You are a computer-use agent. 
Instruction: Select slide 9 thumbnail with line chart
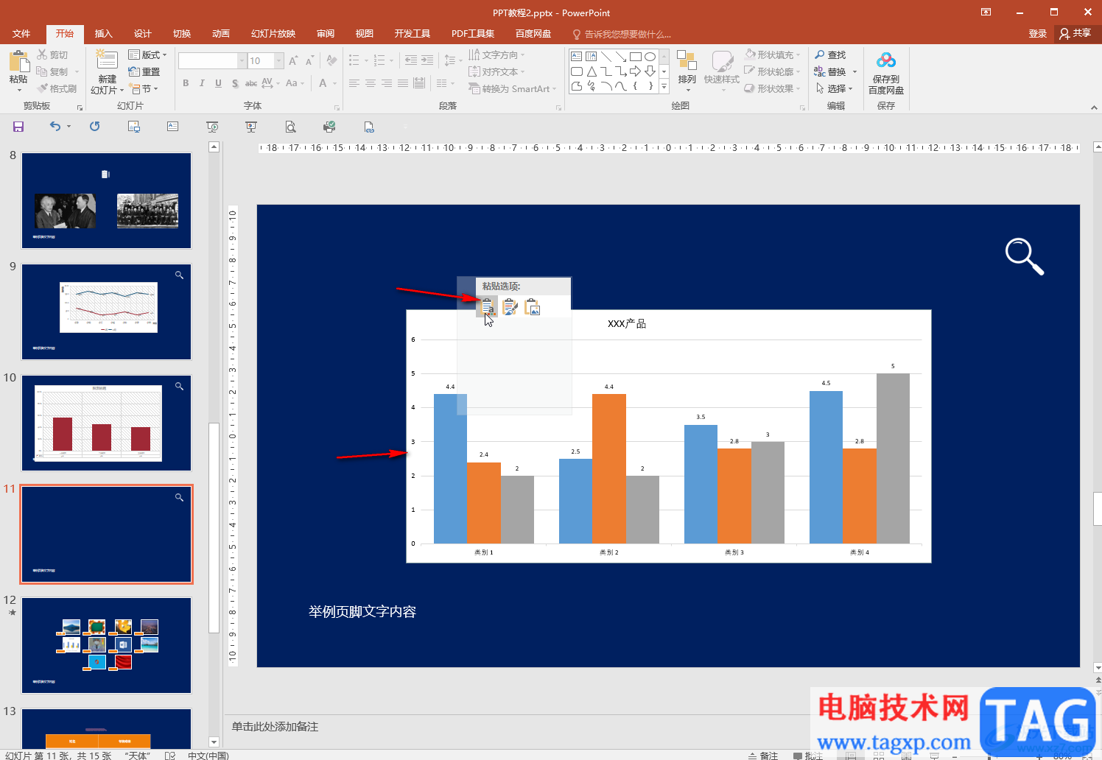107,312
